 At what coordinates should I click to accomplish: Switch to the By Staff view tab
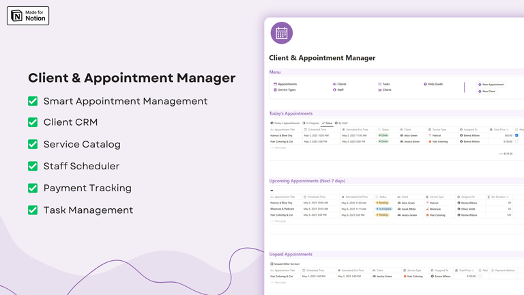341,123
